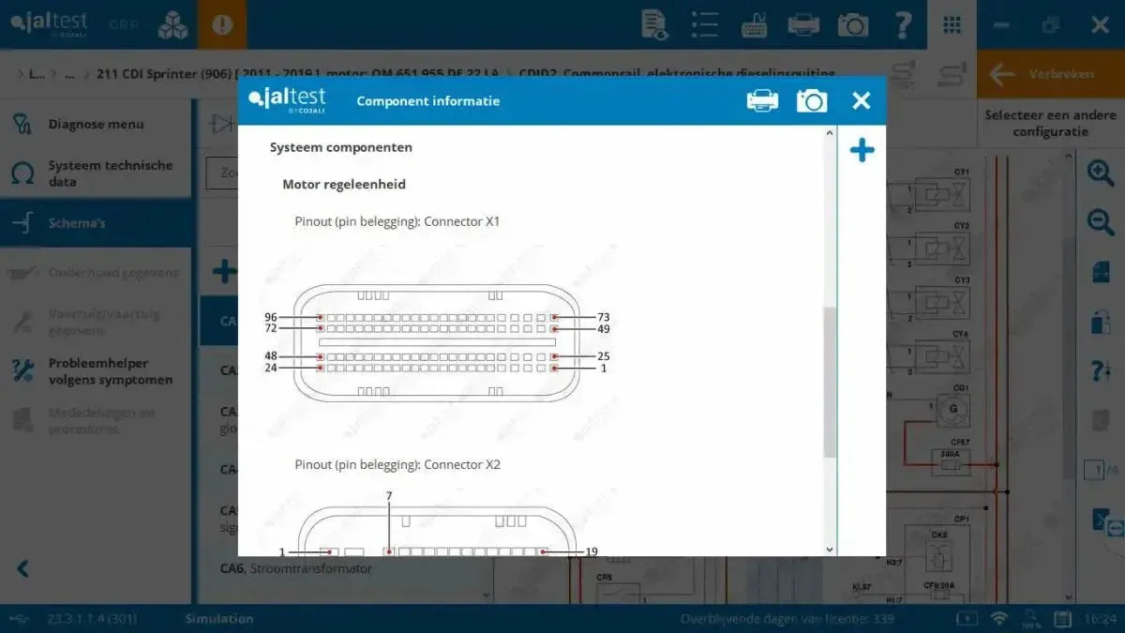Screen dimensions: 1125x633
Task: Open the print function in Component informatie dialog
Action: click(762, 99)
